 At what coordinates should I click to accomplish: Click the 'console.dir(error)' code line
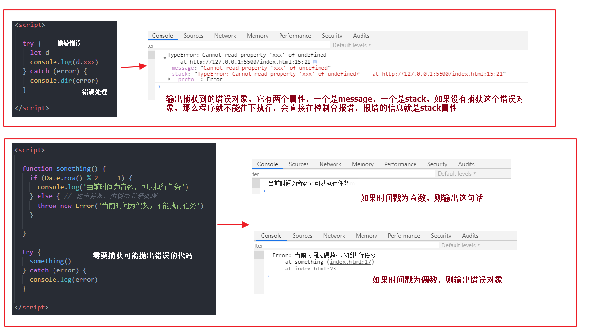tap(64, 81)
